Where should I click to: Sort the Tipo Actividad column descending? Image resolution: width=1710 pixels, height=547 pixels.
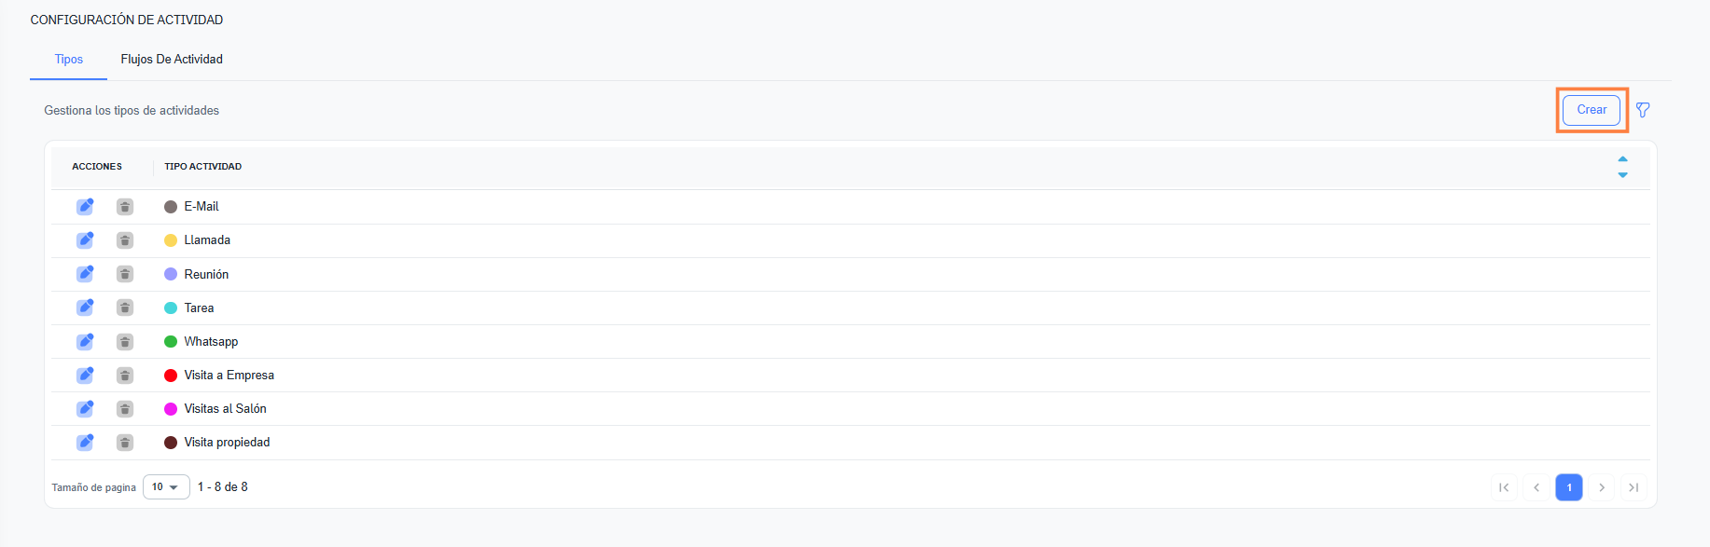point(1622,175)
